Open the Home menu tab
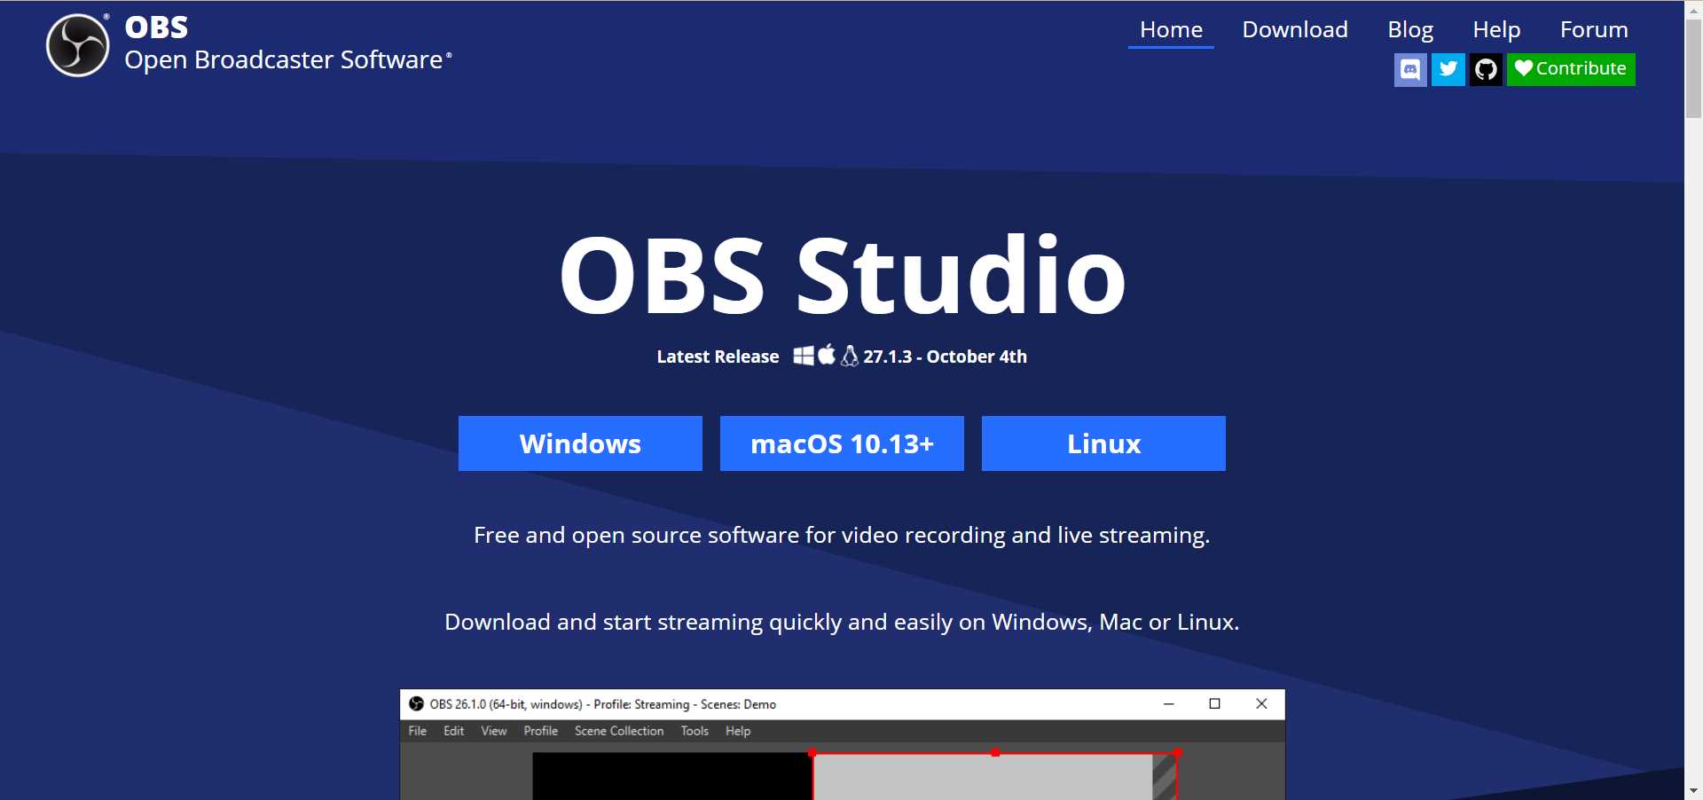The width and height of the screenshot is (1703, 800). click(x=1171, y=29)
